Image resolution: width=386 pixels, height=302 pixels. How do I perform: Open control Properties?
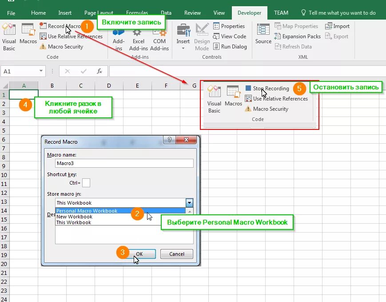(x=229, y=26)
